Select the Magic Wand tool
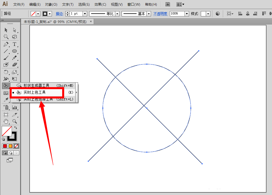The height and width of the screenshot is (195, 272). click(6, 37)
